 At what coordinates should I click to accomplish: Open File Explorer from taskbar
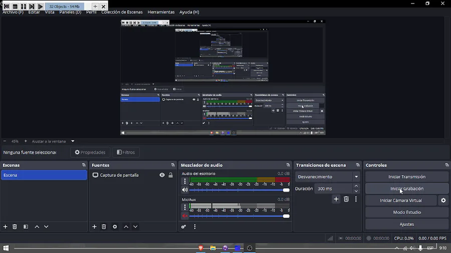pyautogui.click(x=213, y=248)
